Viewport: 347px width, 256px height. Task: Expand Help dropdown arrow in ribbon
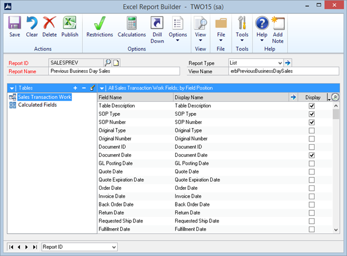262,40
